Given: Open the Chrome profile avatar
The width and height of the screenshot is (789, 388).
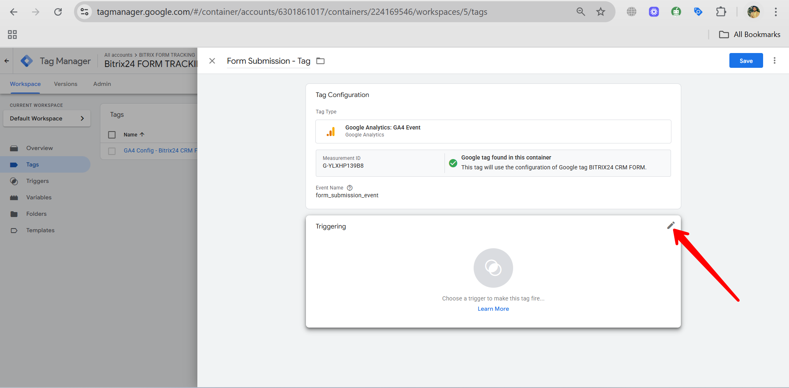Looking at the screenshot, I should click(x=753, y=12).
